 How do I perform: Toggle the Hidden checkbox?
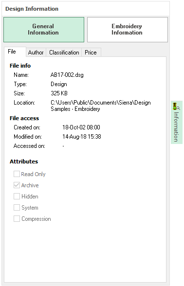pos(17,197)
